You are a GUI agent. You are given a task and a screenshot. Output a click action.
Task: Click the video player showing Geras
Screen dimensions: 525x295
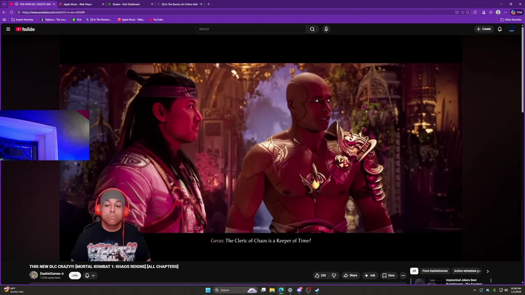(x=261, y=148)
